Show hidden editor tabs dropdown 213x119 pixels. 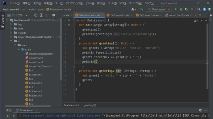point(200,15)
